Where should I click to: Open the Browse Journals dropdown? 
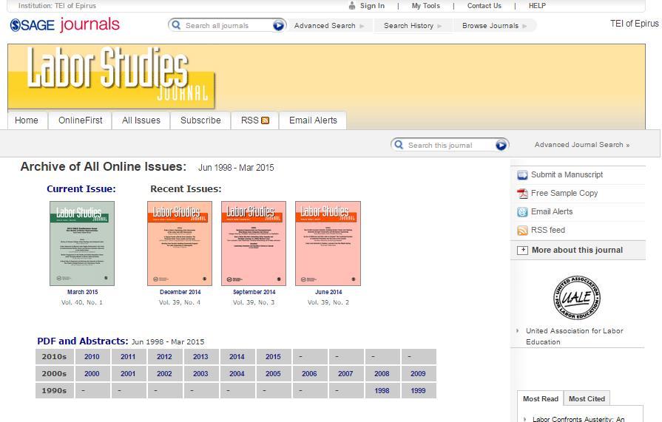tap(494, 26)
